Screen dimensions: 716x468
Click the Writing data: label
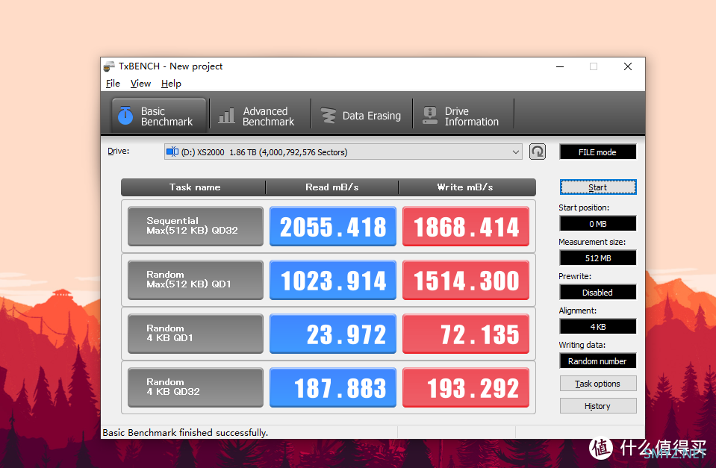582,345
